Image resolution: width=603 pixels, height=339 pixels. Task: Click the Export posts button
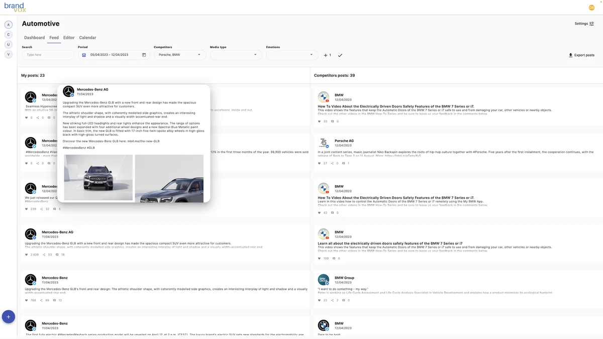tap(581, 55)
